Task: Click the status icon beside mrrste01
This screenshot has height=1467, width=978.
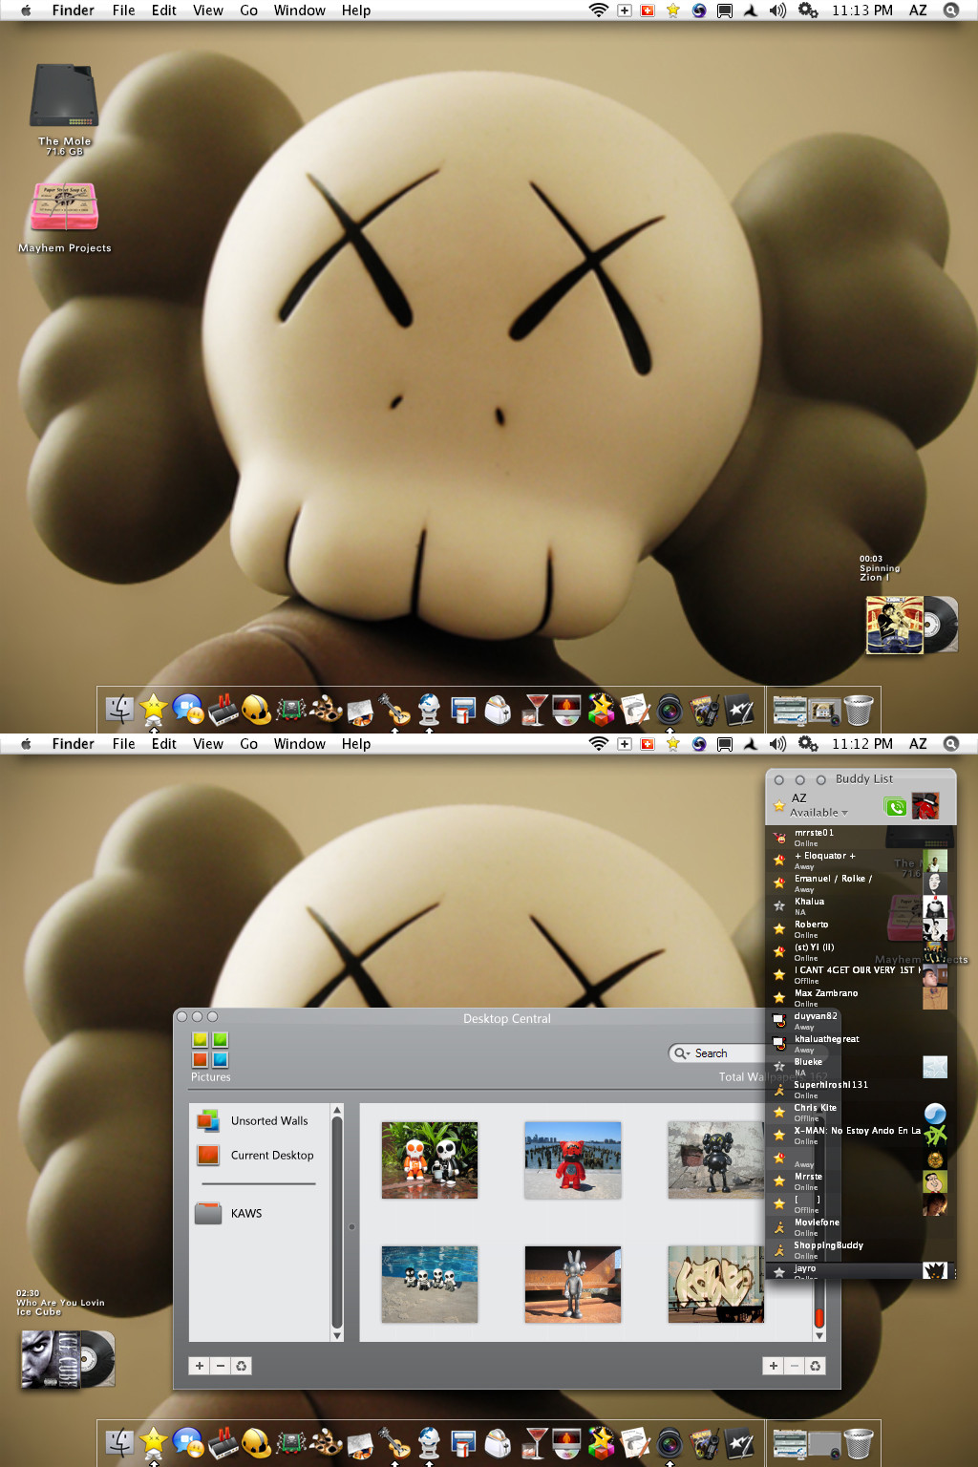Action: (x=779, y=838)
